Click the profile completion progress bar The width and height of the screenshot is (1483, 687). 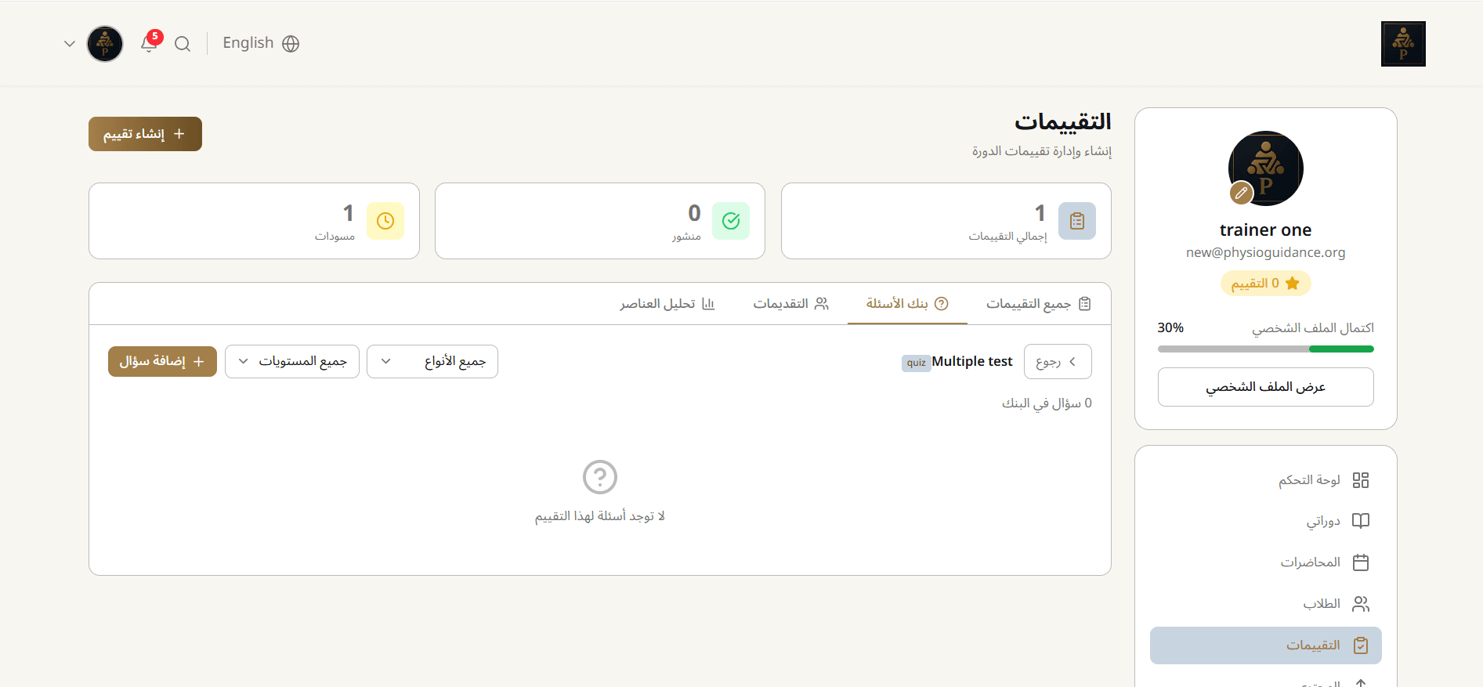coord(1266,349)
